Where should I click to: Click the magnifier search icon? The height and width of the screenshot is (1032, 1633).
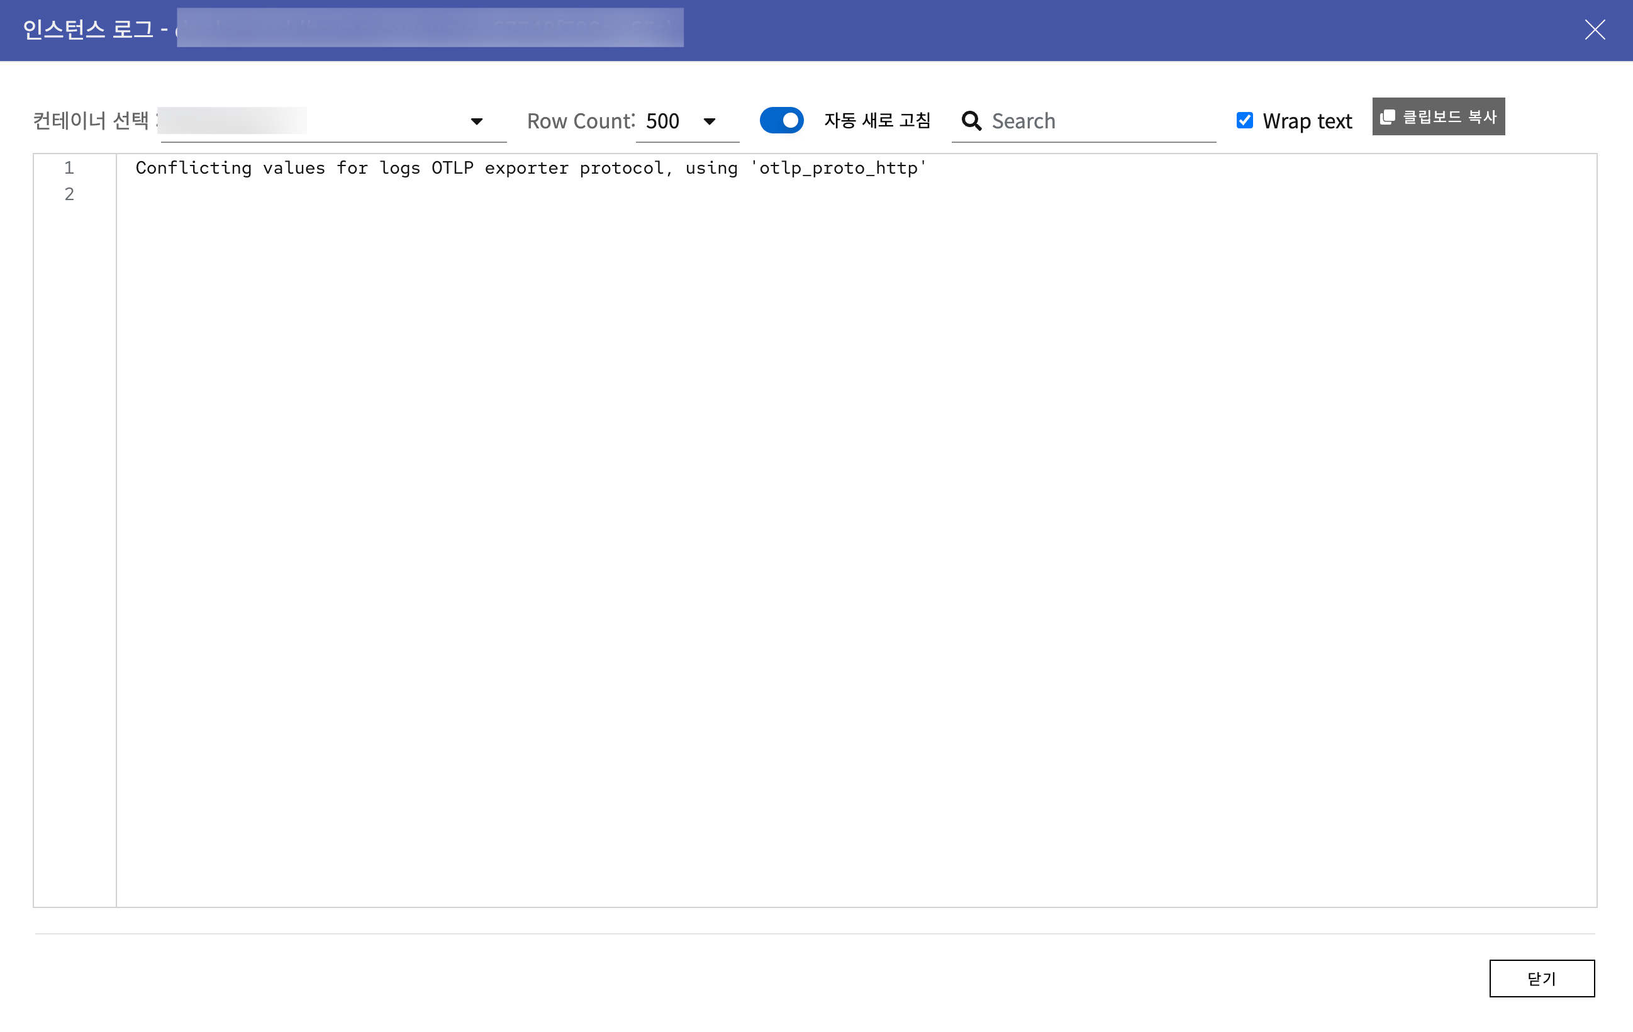pyautogui.click(x=971, y=121)
